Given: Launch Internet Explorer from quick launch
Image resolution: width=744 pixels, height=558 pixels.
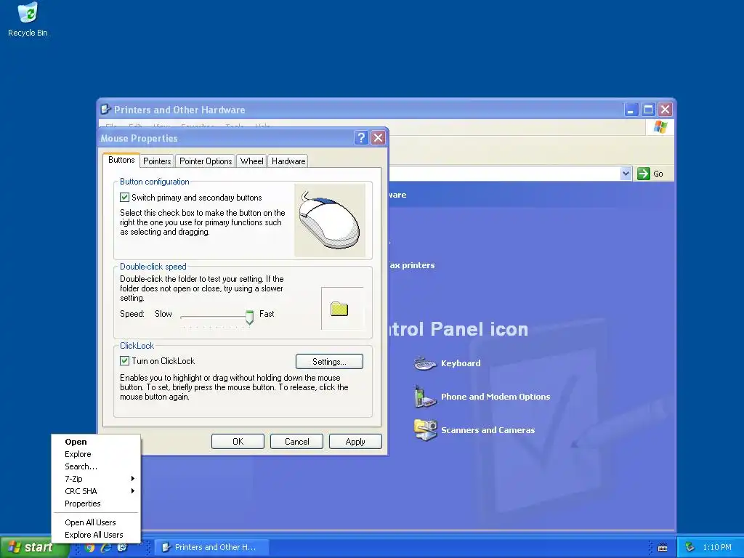Looking at the screenshot, I should 106,548.
